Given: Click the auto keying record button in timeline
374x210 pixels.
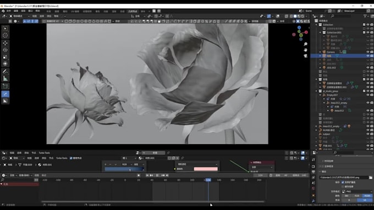Looking at the screenshot, I should click(139, 175).
